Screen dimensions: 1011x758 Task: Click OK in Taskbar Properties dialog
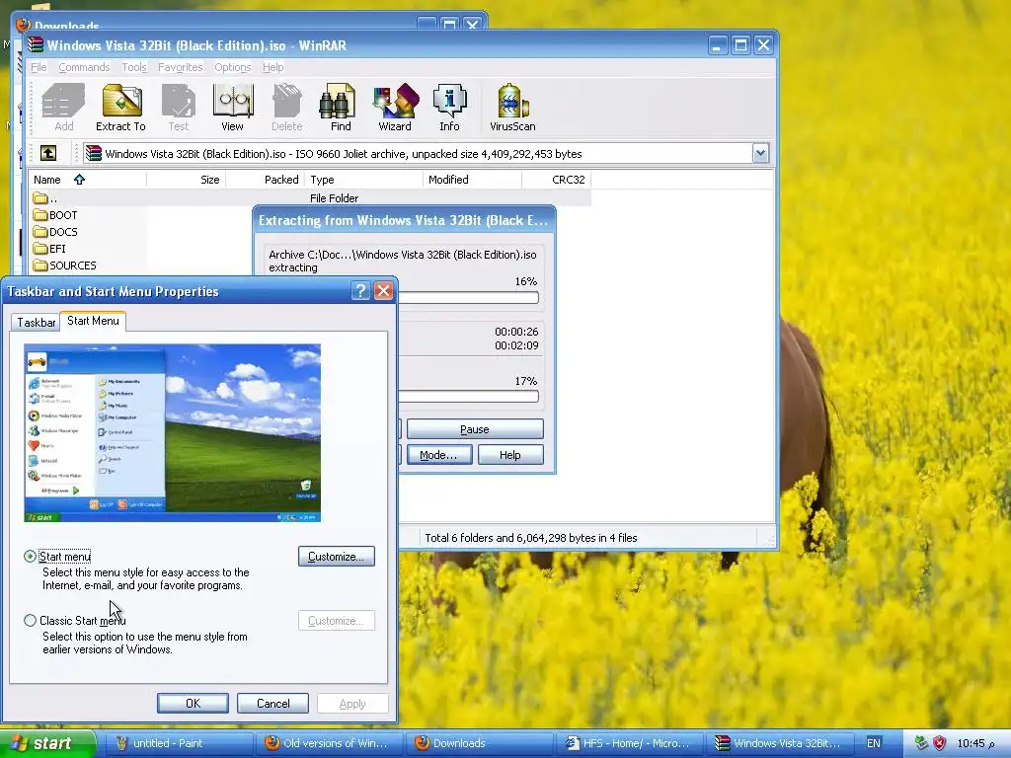193,703
